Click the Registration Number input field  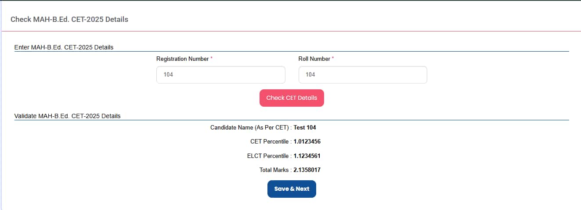[x=221, y=75]
